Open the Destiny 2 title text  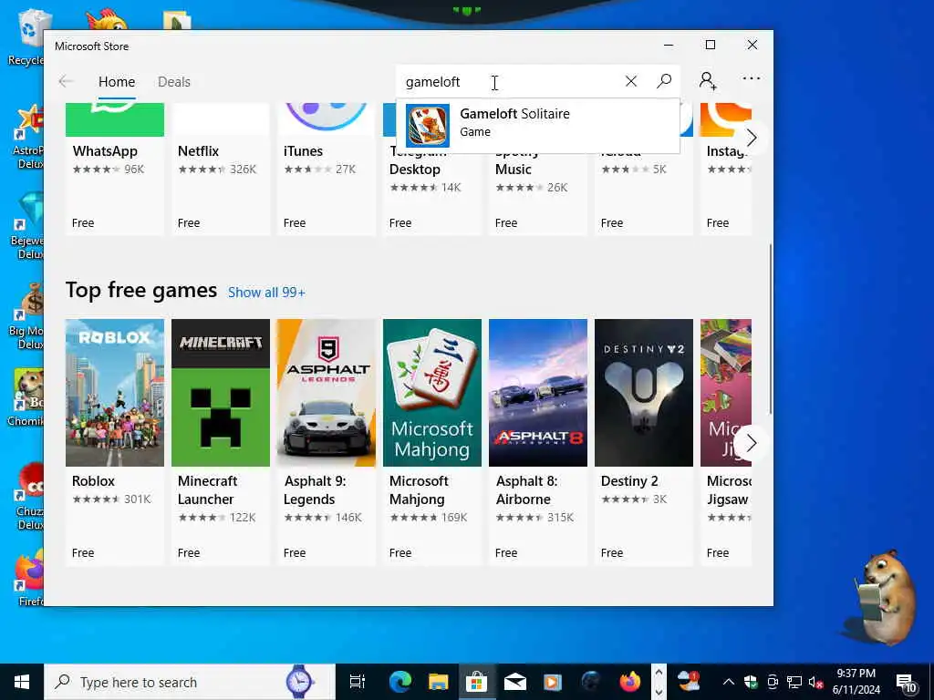click(x=629, y=481)
